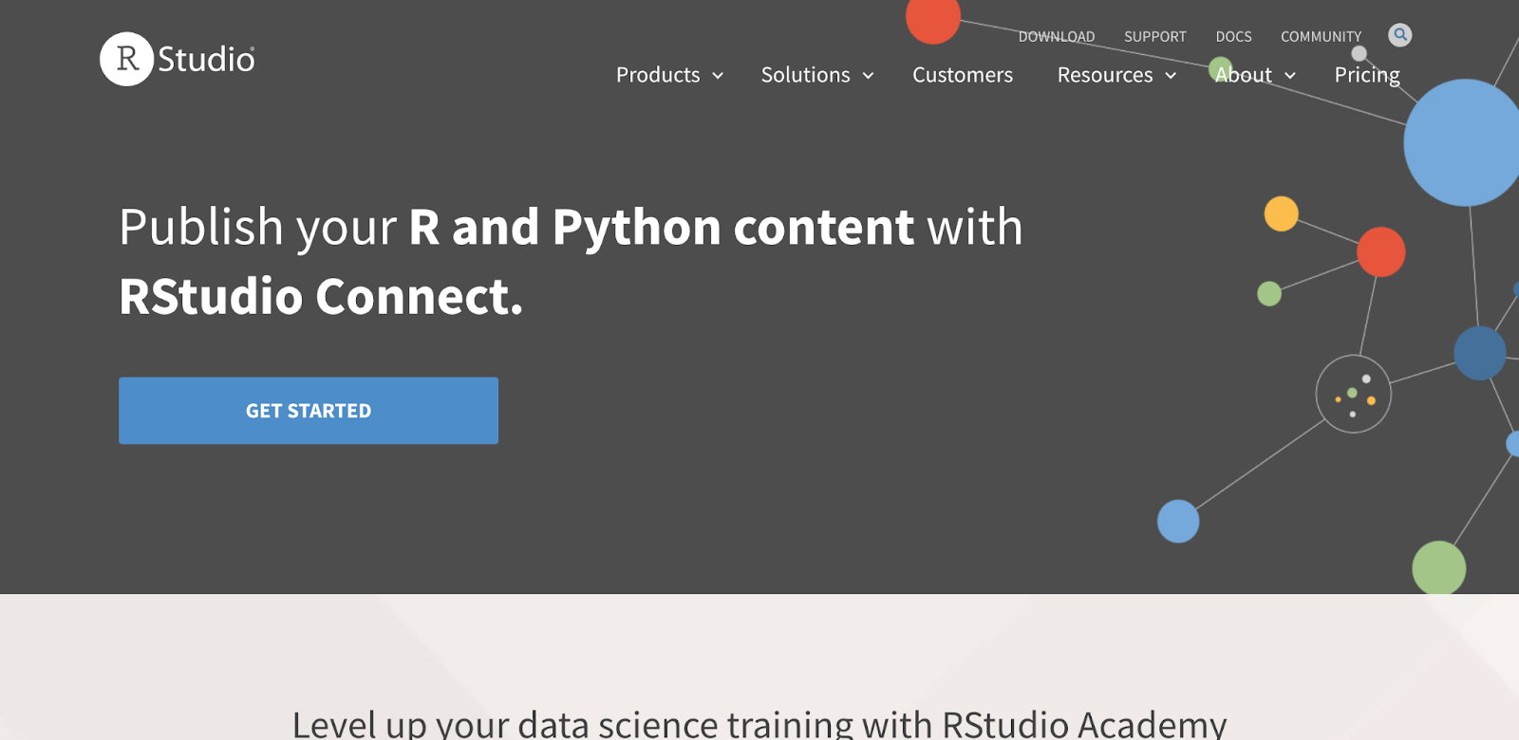
Task: Click the yellow circle in network graphic
Action: click(1281, 213)
